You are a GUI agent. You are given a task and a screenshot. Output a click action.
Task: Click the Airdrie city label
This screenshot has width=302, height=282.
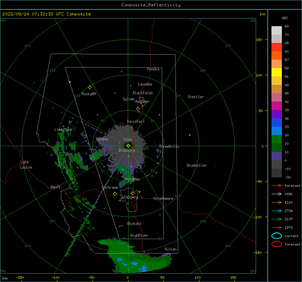(x=132, y=179)
